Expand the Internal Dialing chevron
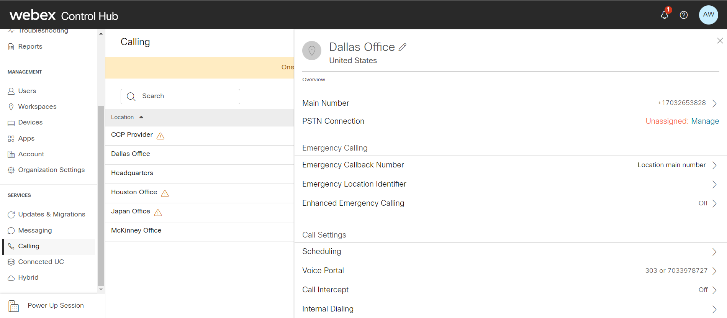The height and width of the screenshot is (318, 727). click(x=714, y=309)
